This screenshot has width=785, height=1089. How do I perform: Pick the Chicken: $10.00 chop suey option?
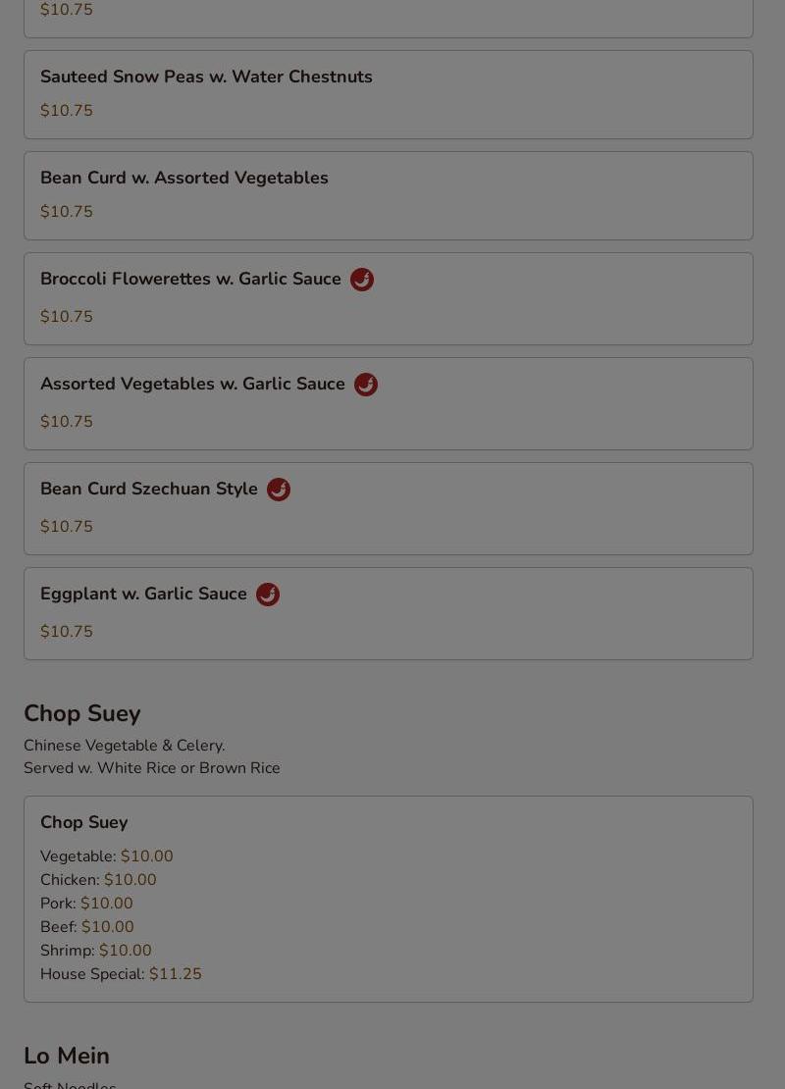pos(98,879)
